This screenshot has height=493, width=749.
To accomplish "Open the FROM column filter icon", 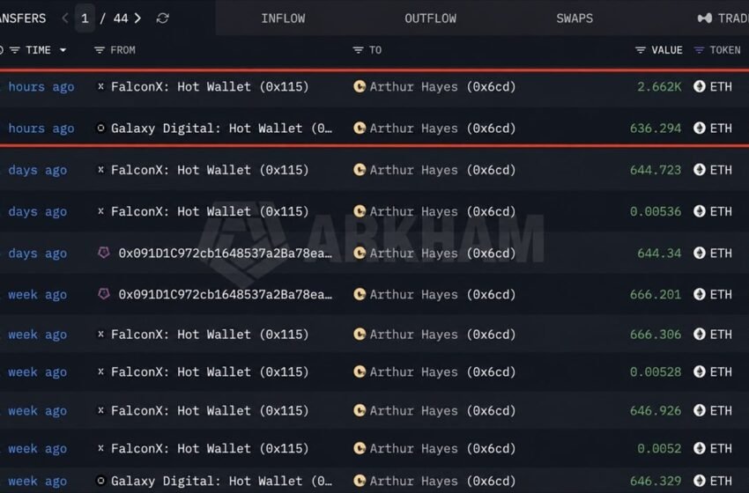I will coord(100,50).
